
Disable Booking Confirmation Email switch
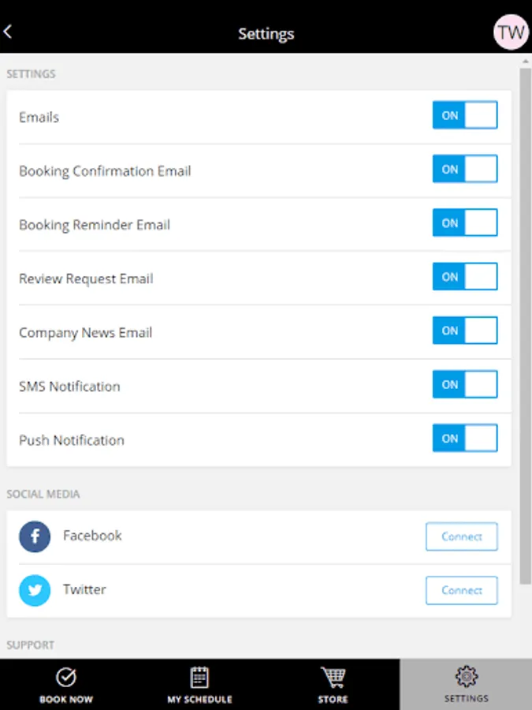(465, 169)
